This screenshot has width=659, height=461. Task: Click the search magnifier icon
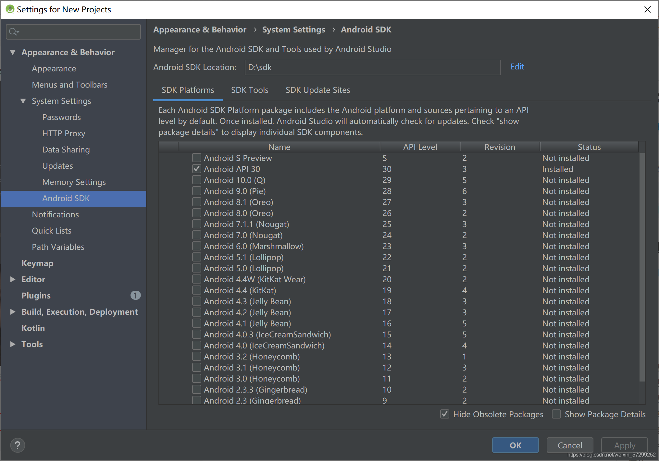tap(14, 32)
